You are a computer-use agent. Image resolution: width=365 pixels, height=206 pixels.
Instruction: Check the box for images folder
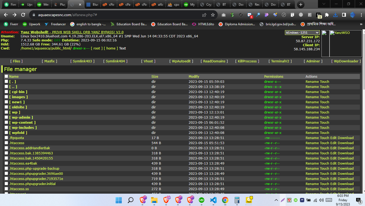point(6,97)
